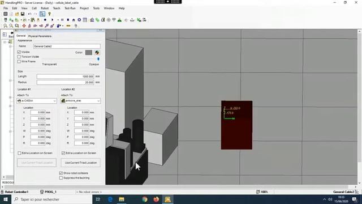Click the red center-view crosshair icon
Viewport: 362px width, 204px height.
pyautogui.click(x=24, y=25)
